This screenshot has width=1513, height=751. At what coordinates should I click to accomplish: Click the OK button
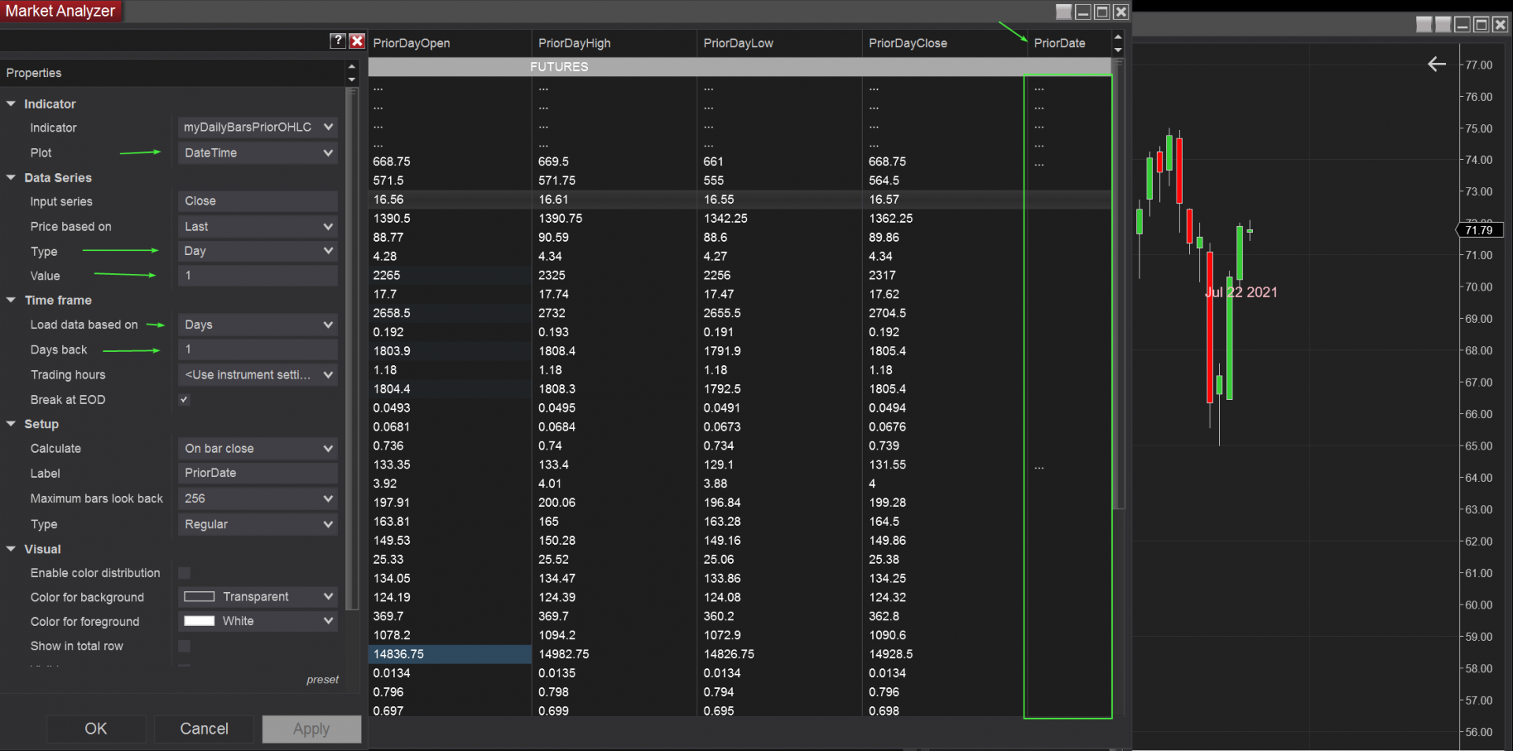[96, 729]
